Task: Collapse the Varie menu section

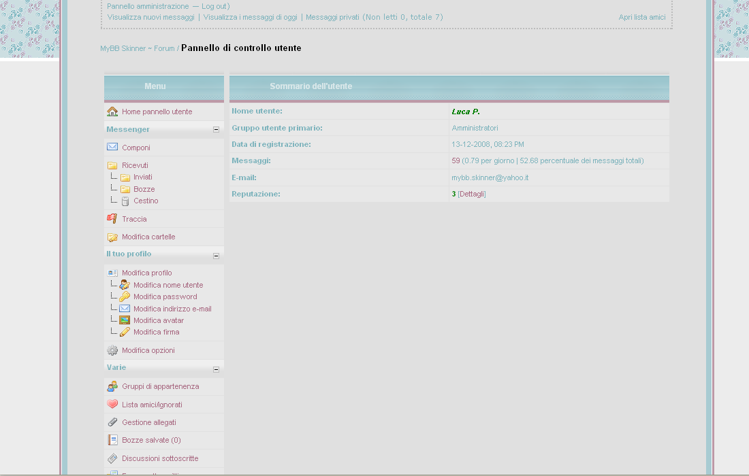Action: click(216, 369)
